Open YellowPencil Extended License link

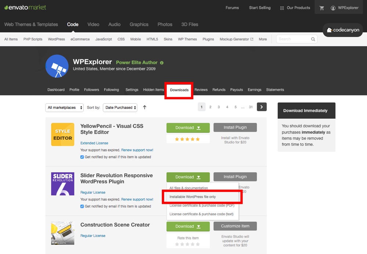click(x=94, y=143)
